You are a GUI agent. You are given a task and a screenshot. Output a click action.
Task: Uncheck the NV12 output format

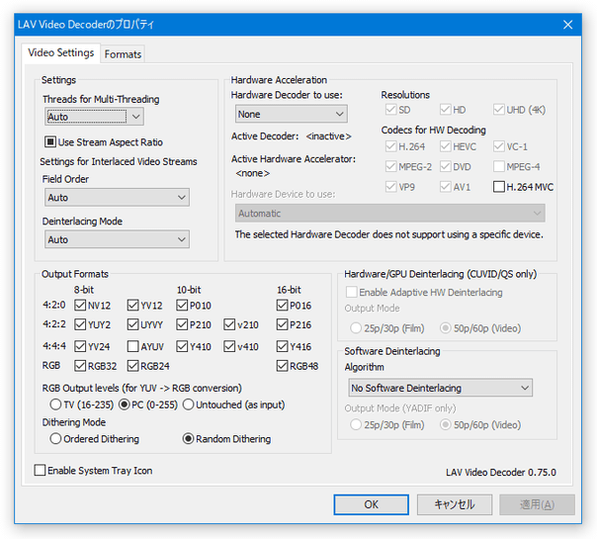coord(80,306)
